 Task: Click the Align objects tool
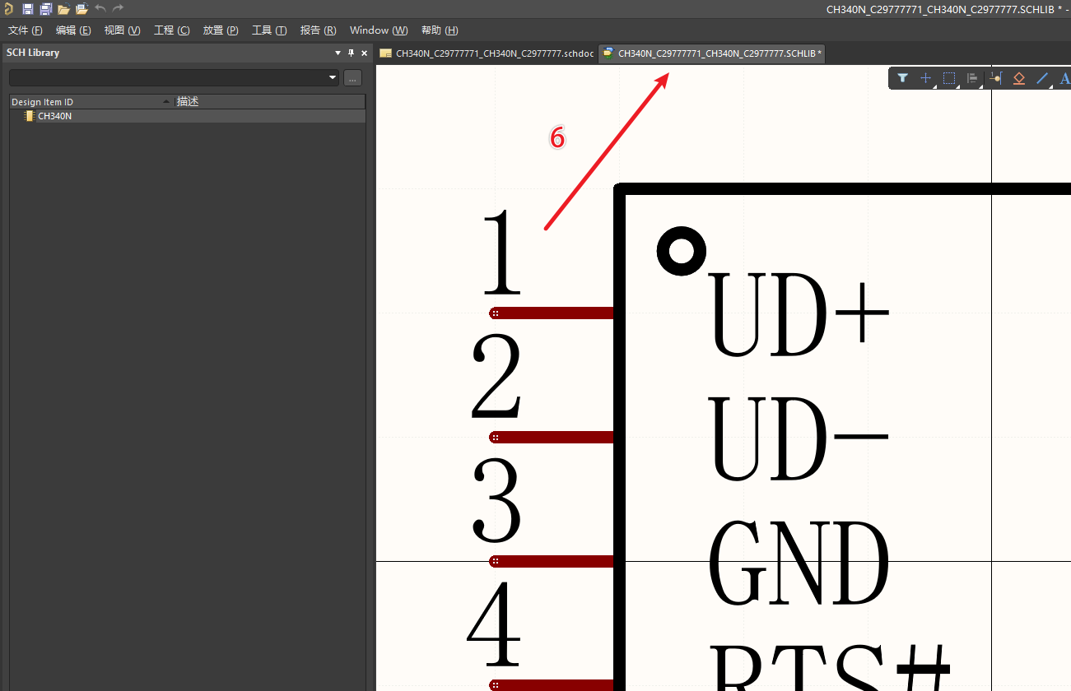(972, 78)
